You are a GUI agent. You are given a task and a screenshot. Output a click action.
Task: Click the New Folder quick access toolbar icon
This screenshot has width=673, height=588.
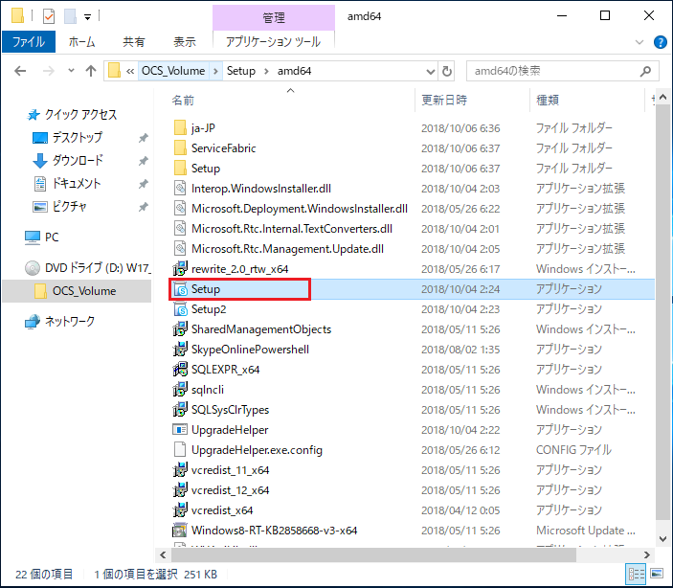coord(70,16)
